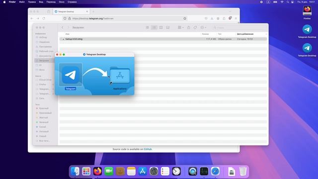Switch Finder to column view

click(161, 27)
